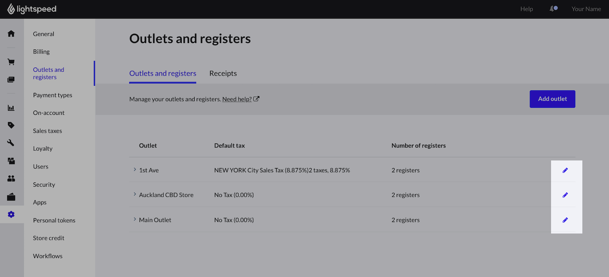Open Users settings
The height and width of the screenshot is (277, 609).
pos(41,166)
